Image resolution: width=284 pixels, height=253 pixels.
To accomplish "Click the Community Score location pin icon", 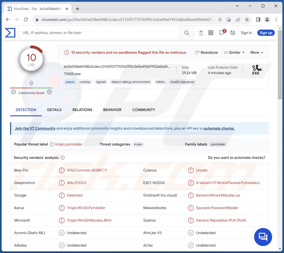I will (x=31, y=83).
